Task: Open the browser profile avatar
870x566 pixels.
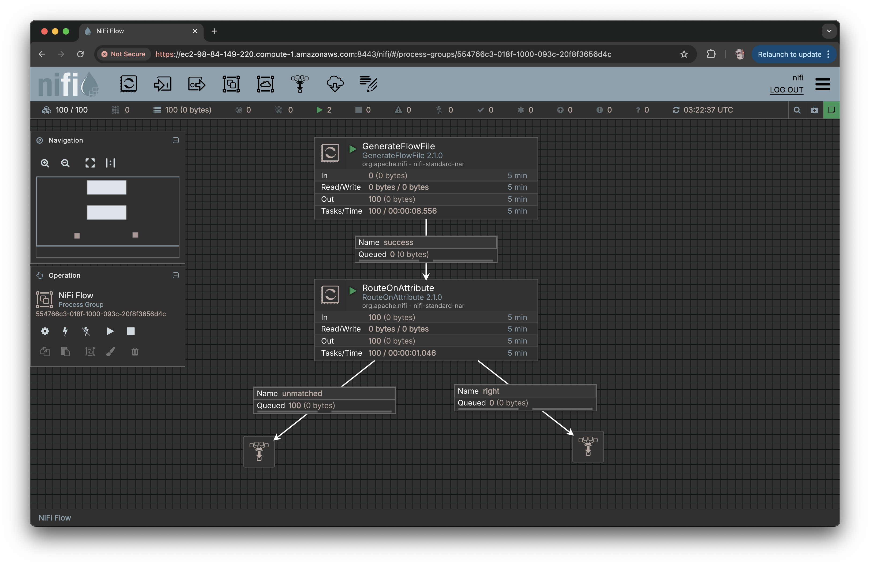Action: (x=740, y=54)
